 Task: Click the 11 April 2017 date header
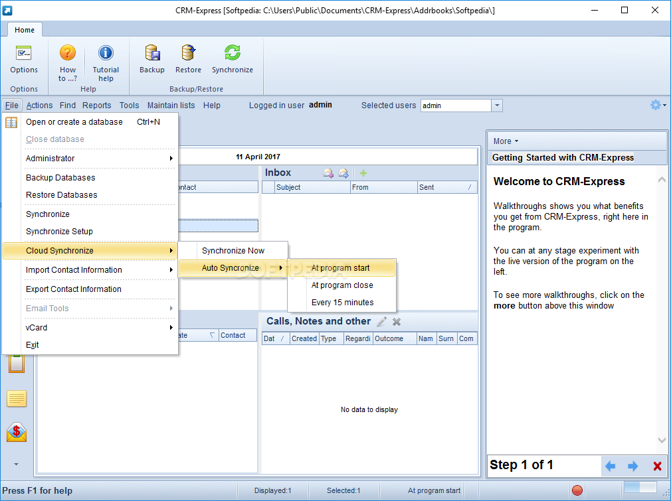(x=258, y=157)
